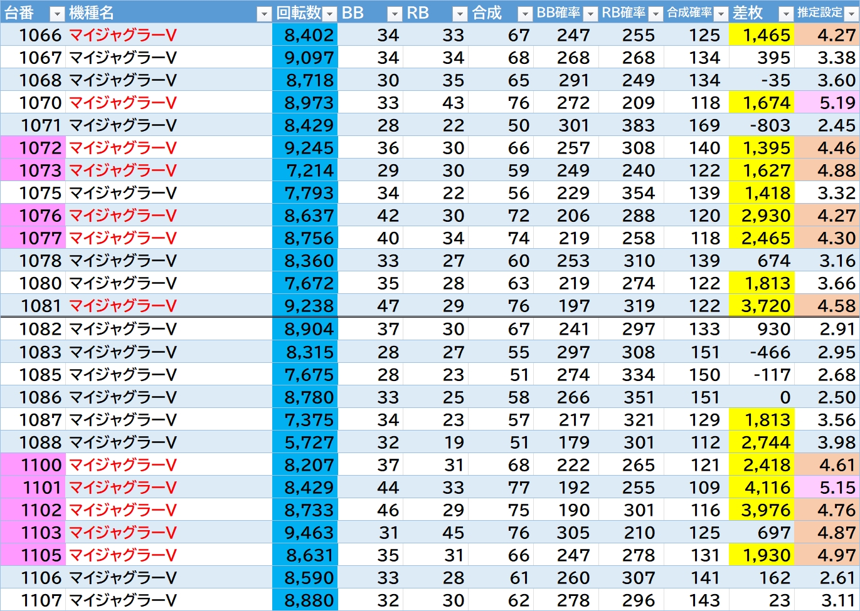
Task: Select the yellow difference cell 3,720
Action: pyautogui.click(x=762, y=306)
